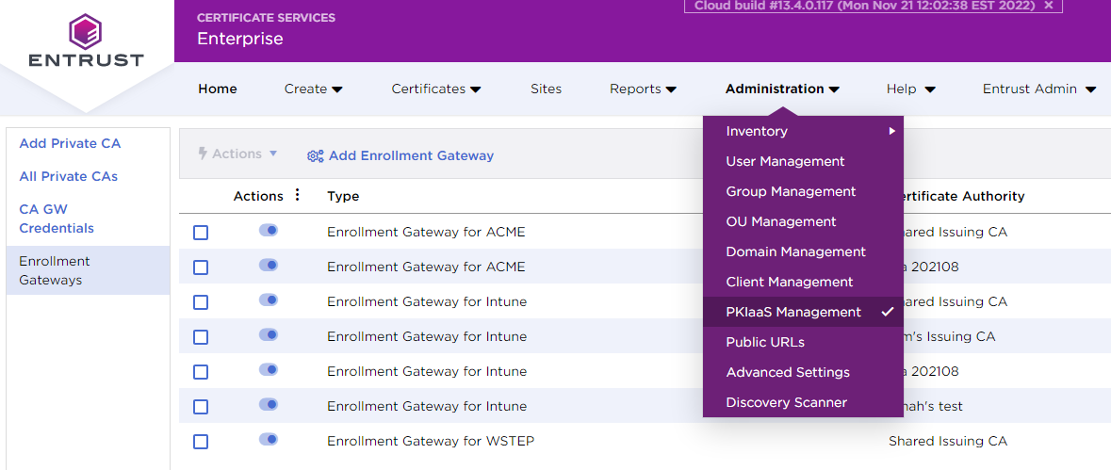
Task: Choose Discovery Scanner menu item
Action: click(786, 402)
